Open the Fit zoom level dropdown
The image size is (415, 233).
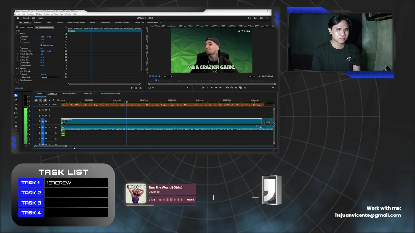pyautogui.click(x=168, y=76)
